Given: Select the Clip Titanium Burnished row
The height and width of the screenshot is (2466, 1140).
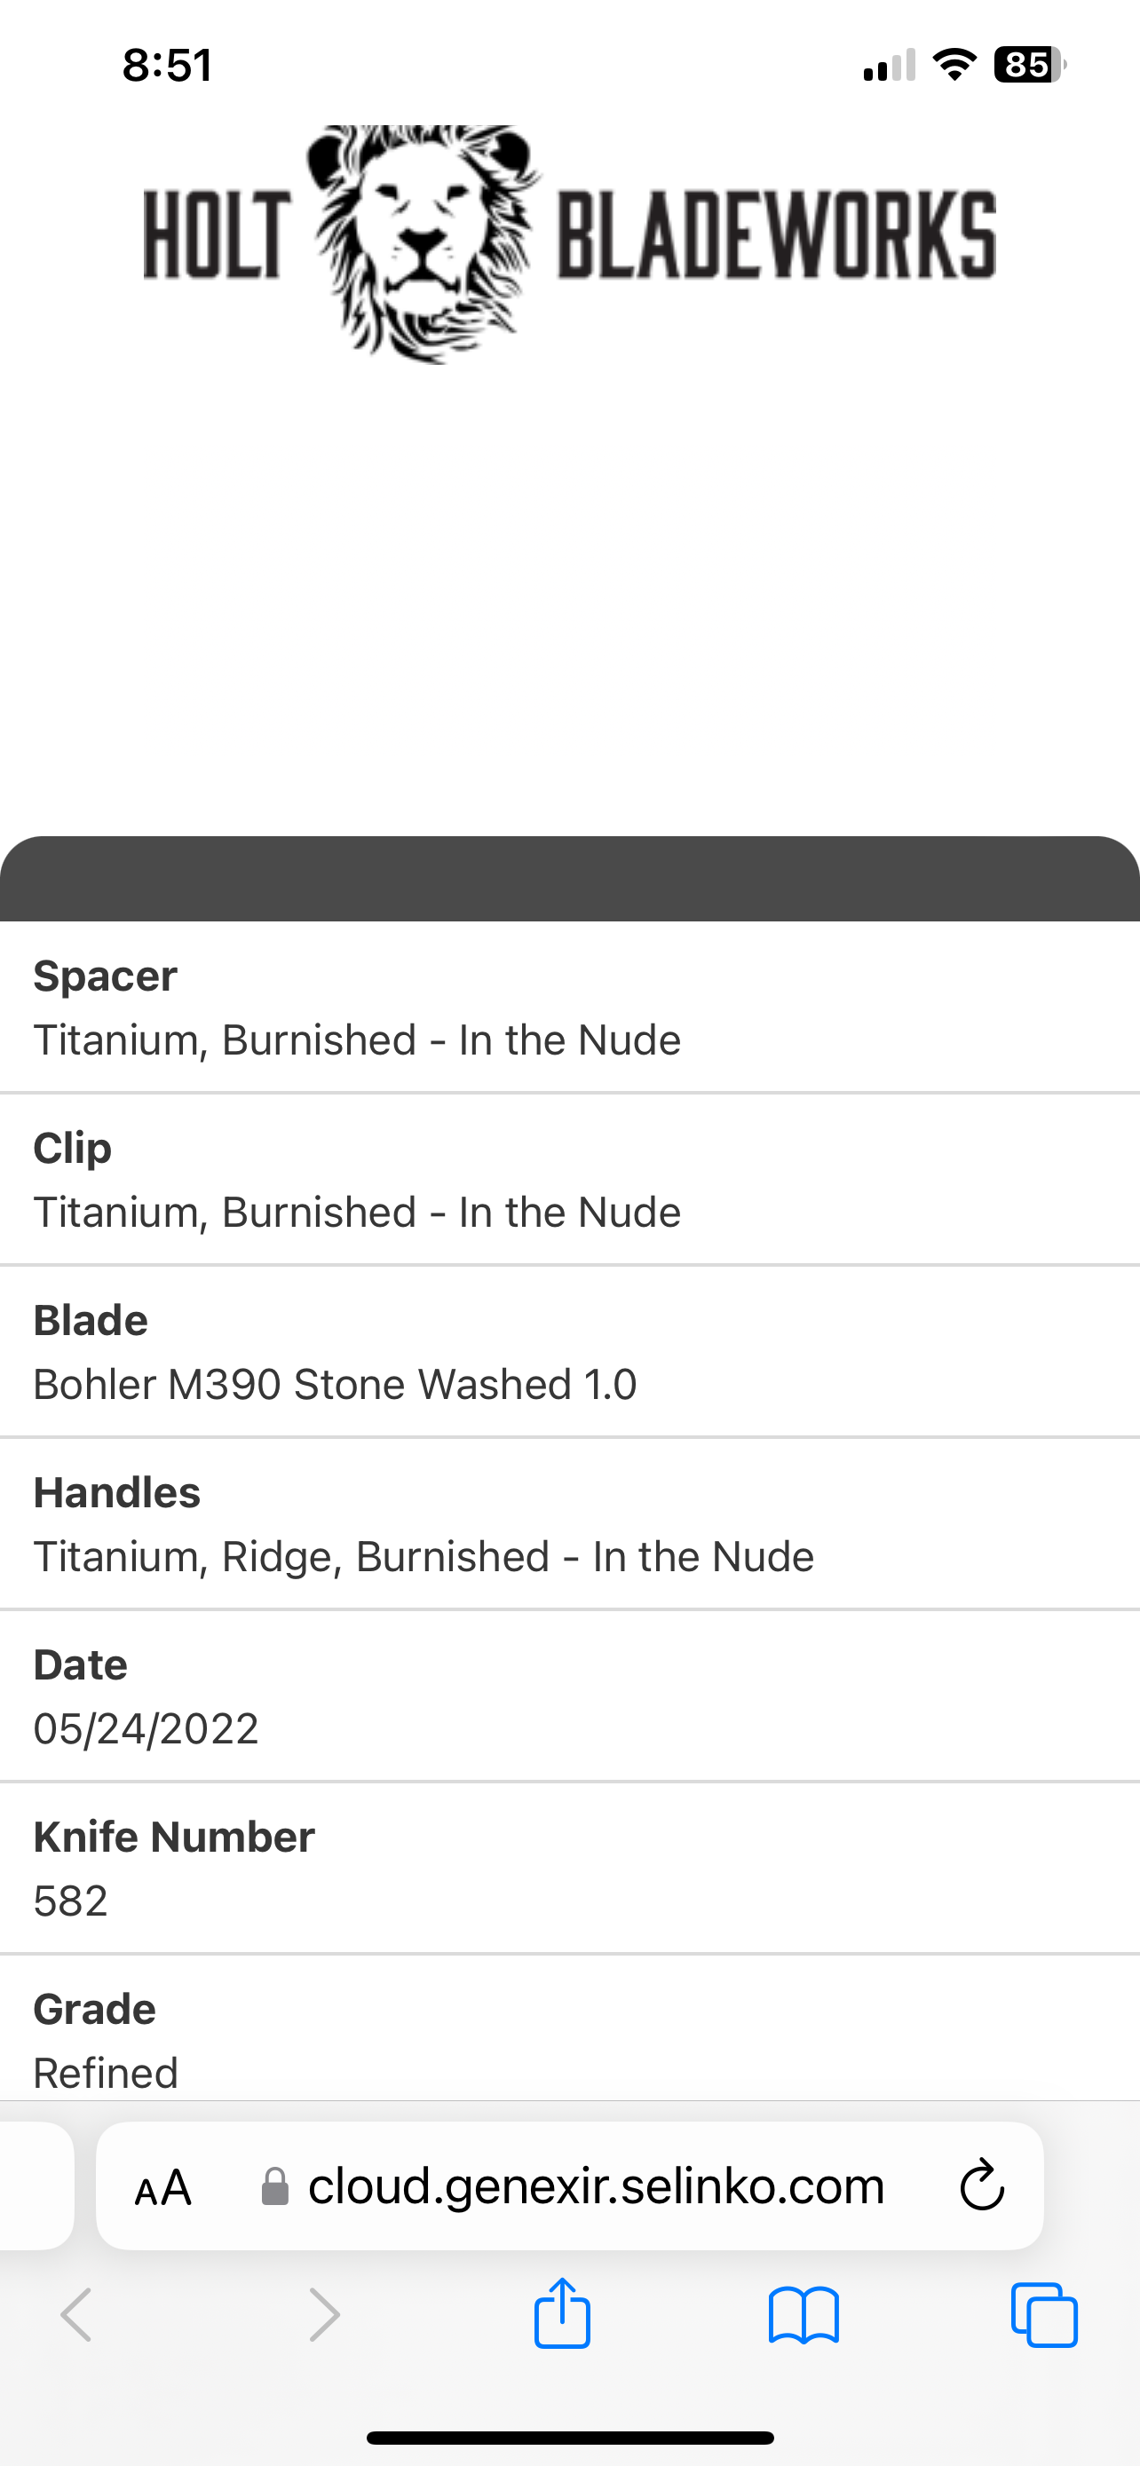Looking at the screenshot, I should click(x=569, y=1180).
